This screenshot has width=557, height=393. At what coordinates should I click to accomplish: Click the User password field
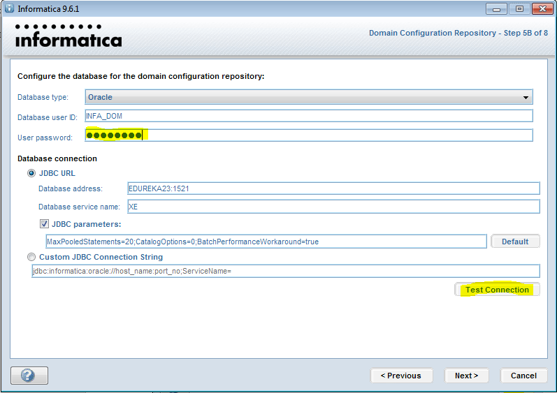309,135
